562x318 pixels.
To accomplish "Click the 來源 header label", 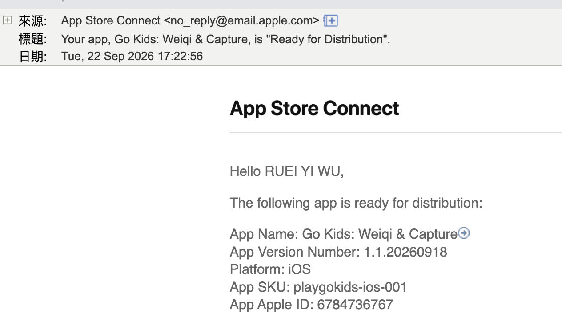I will click(x=32, y=21).
